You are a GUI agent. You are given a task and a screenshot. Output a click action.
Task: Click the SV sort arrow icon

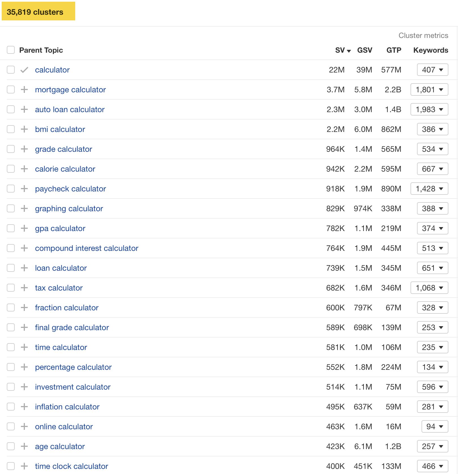(x=349, y=50)
